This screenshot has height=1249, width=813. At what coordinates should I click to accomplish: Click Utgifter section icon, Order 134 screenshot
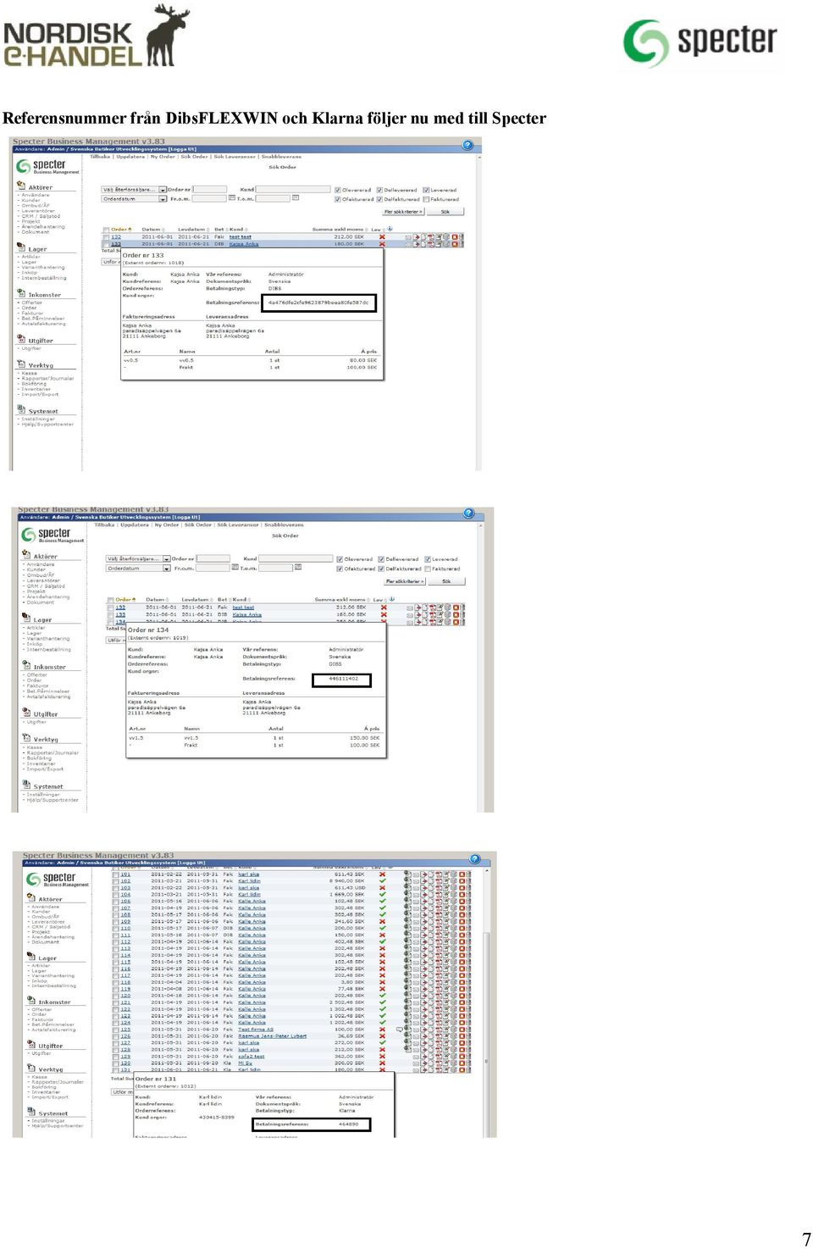click(26, 713)
